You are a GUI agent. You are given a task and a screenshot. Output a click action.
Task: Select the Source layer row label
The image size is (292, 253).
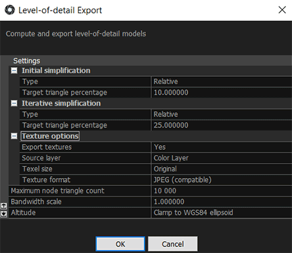pyautogui.click(x=41, y=158)
